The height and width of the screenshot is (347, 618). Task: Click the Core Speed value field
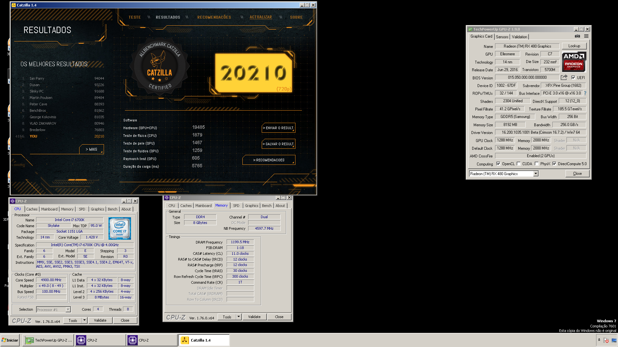point(51,280)
